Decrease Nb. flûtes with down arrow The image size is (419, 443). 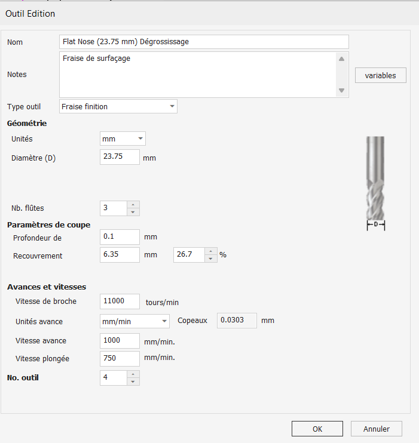(x=133, y=212)
